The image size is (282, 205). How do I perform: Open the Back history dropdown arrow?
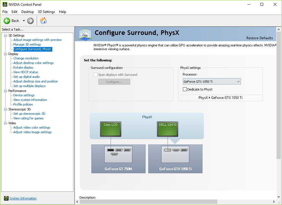24,21
